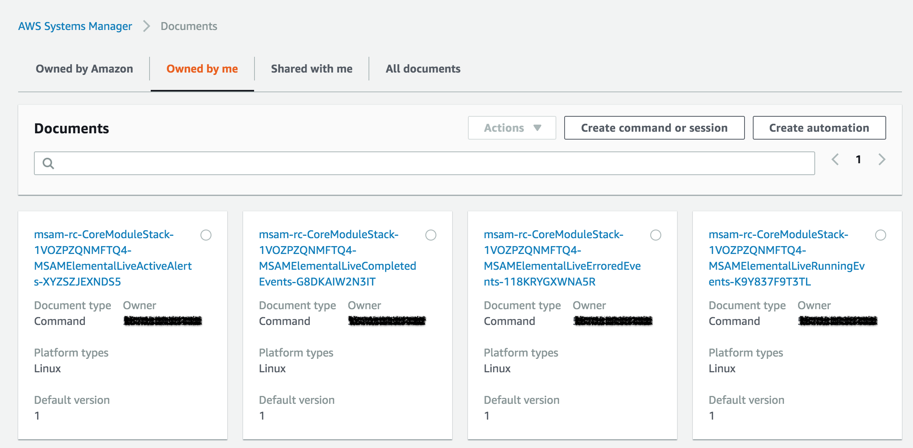Click the search magnifier icon
The height and width of the screenshot is (448, 913).
tap(48, 163)
